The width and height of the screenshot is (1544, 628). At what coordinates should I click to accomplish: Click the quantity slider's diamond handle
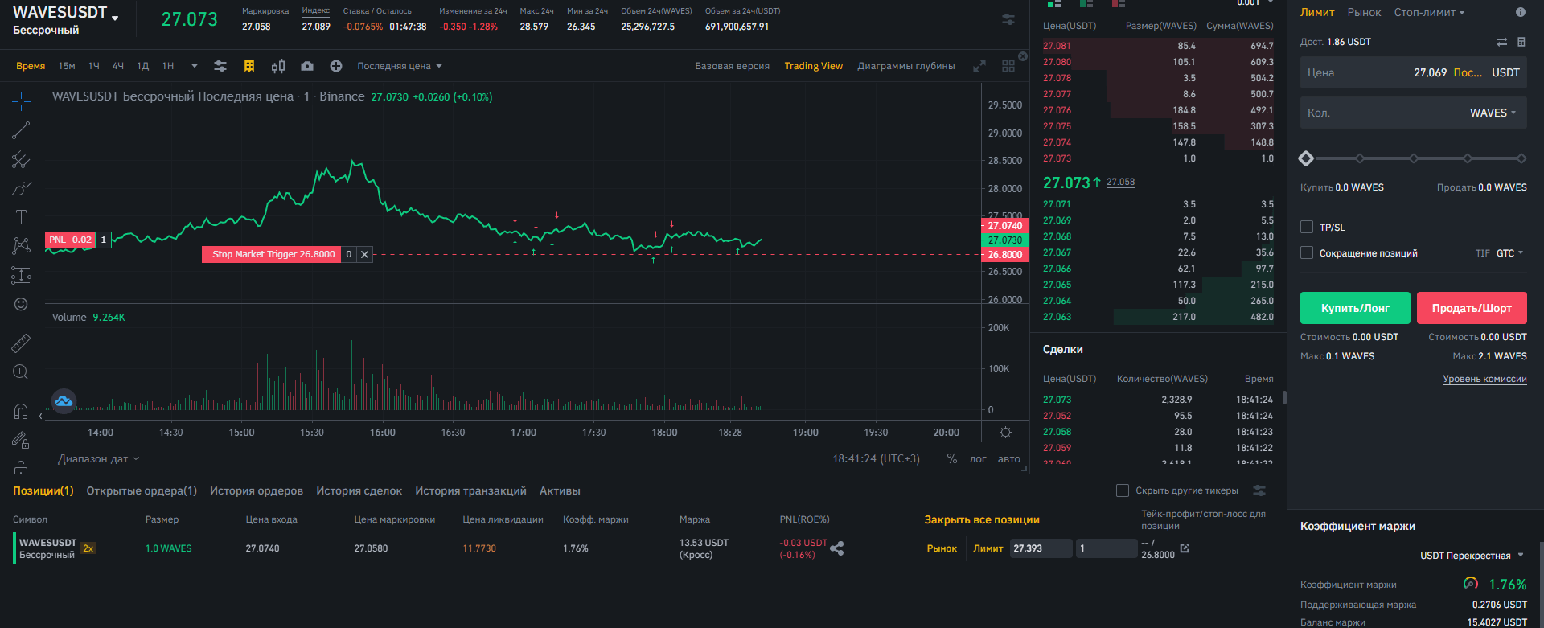click(1306, 158)
